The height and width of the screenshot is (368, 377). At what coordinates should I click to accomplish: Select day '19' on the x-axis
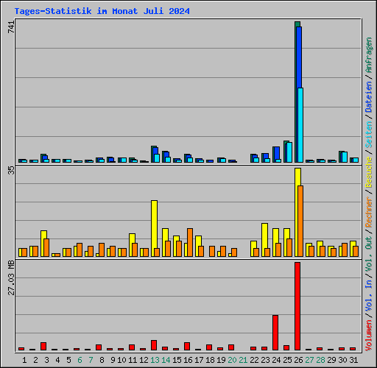[221, 360]
